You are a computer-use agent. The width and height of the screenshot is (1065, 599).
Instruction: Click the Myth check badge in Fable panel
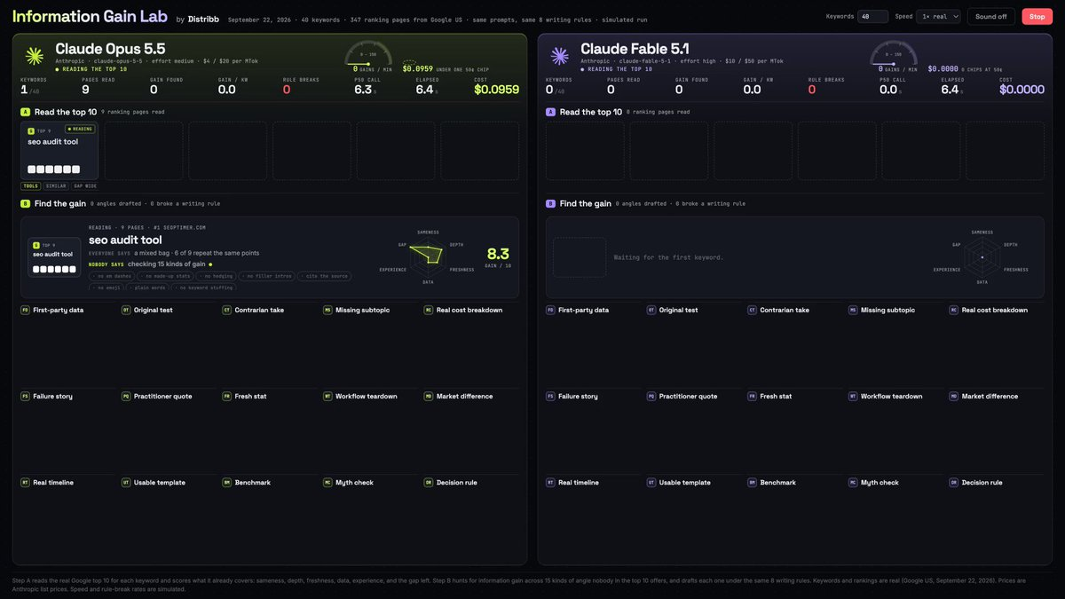coord(853,483)
